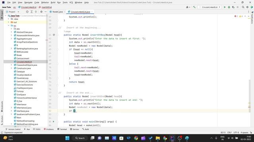
Task: Collapse the src folder
Action: tap(9, 26)
